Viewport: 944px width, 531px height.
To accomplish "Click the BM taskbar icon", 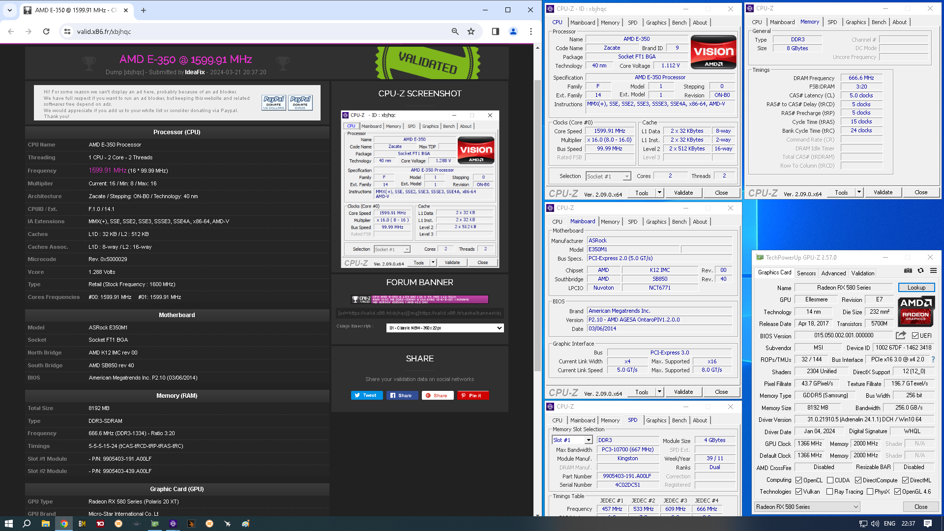I will (82, 524).
